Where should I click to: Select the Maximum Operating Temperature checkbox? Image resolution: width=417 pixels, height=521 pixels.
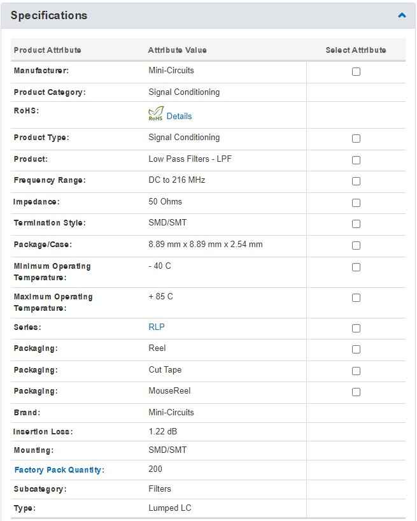pyautogui.click(x=356, y=298)
